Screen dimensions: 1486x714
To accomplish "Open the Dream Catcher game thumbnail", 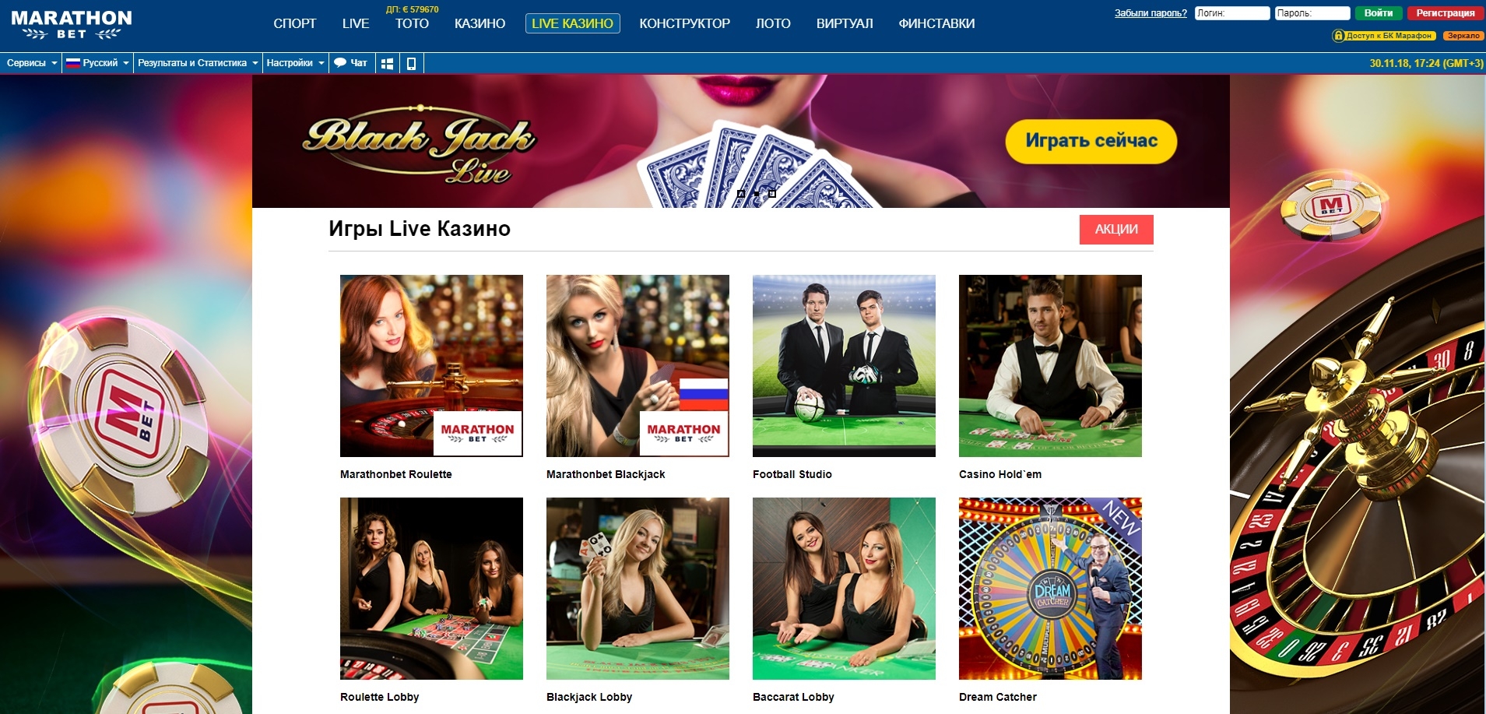I will pos(1050,589).
